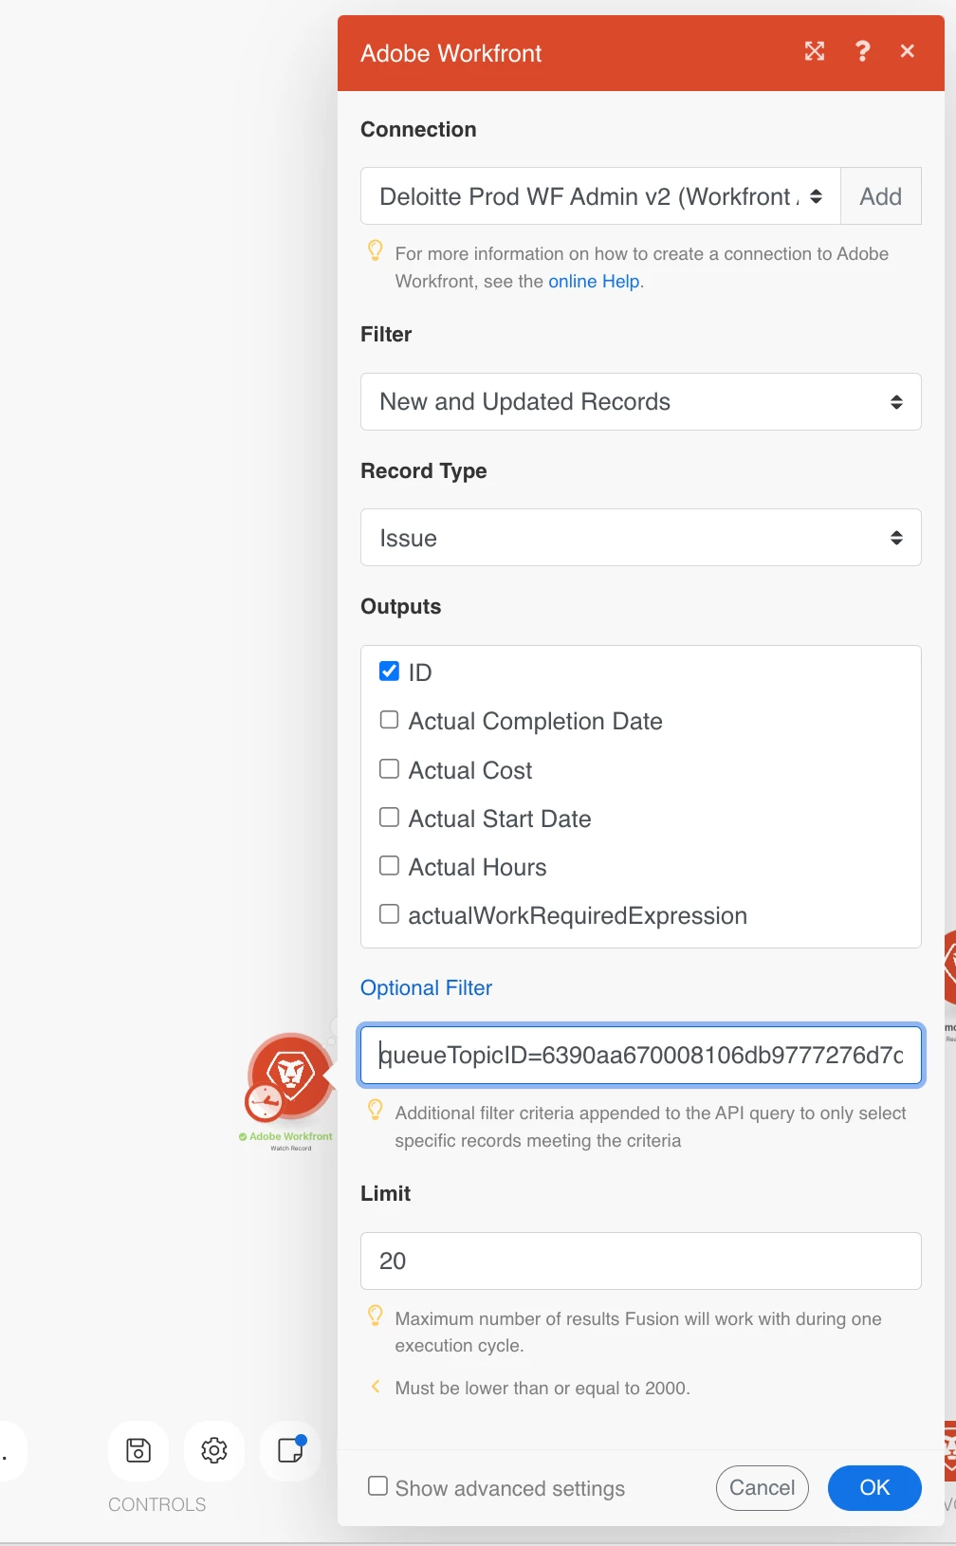Click the save scenario disk icon
Image resolution: width=956 pixels, height=1546 pixels.
(138, 1450)
